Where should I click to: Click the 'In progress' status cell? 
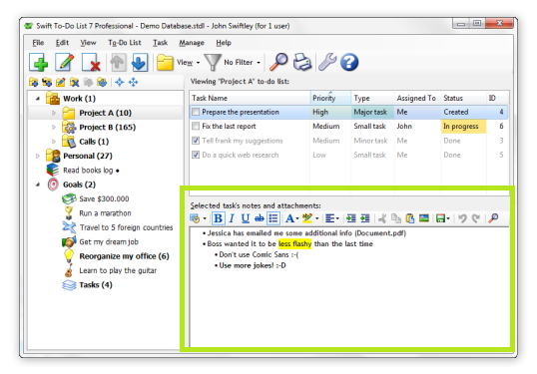pos(463,127)
